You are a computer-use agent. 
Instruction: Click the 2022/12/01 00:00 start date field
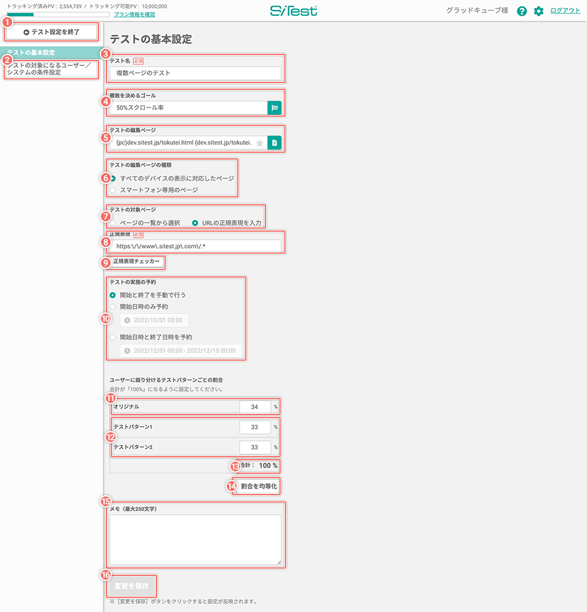coord(154,320)
